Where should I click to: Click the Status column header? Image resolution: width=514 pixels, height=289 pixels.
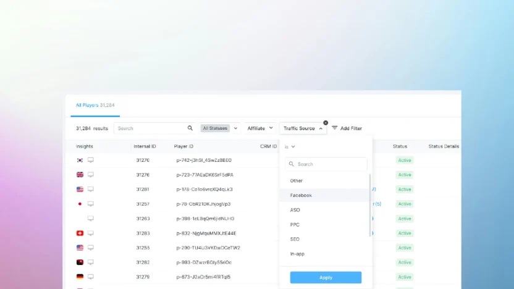click(400, 146)
